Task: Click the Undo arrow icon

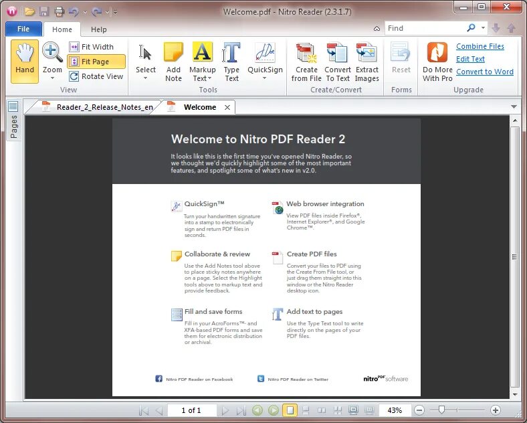Action: pos(74,12)
